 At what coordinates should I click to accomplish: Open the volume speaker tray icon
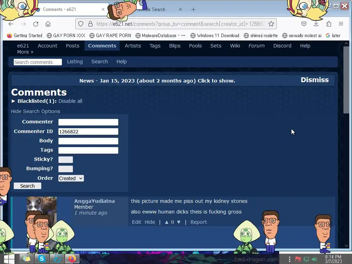(x=314, y=259)
